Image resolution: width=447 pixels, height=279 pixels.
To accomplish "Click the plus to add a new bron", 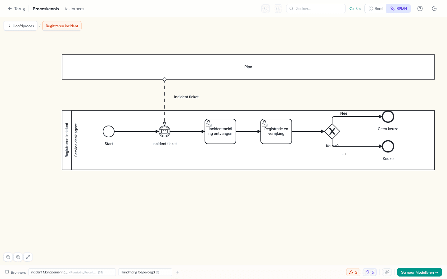I will (178, 272).
